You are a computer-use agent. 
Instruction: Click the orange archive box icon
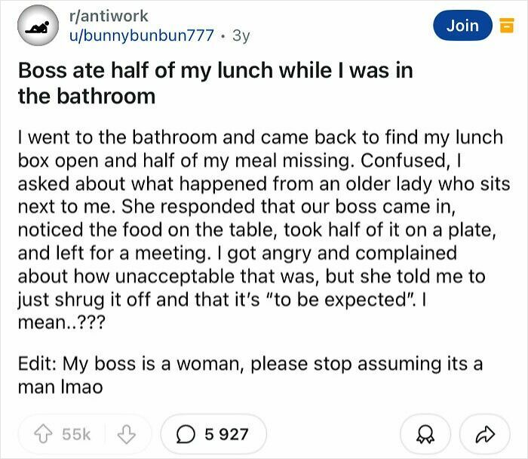click(503, 26)
